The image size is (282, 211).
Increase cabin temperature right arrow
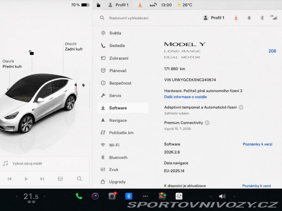pos(44,196)
